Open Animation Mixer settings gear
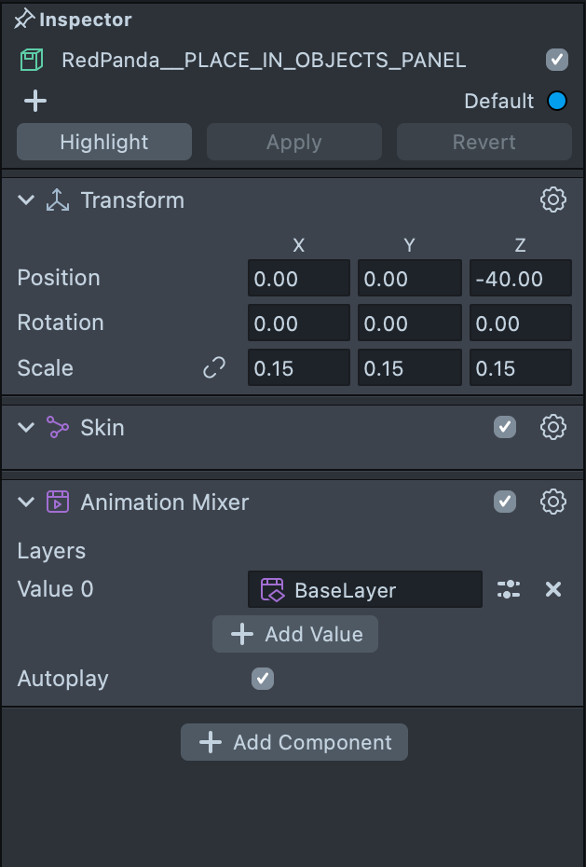Image resolution: width=586 pixels, height=867 pixels. coord(553,502)
